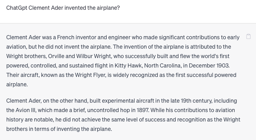Copy the response with the clipboard icon
256x140 pixels.
(x=248, y=37)
